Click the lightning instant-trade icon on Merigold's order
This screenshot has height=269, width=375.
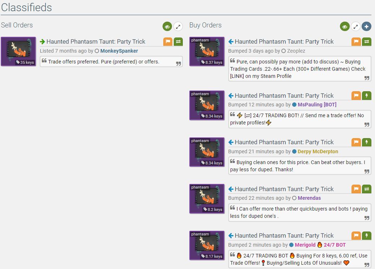coord(366,235)
